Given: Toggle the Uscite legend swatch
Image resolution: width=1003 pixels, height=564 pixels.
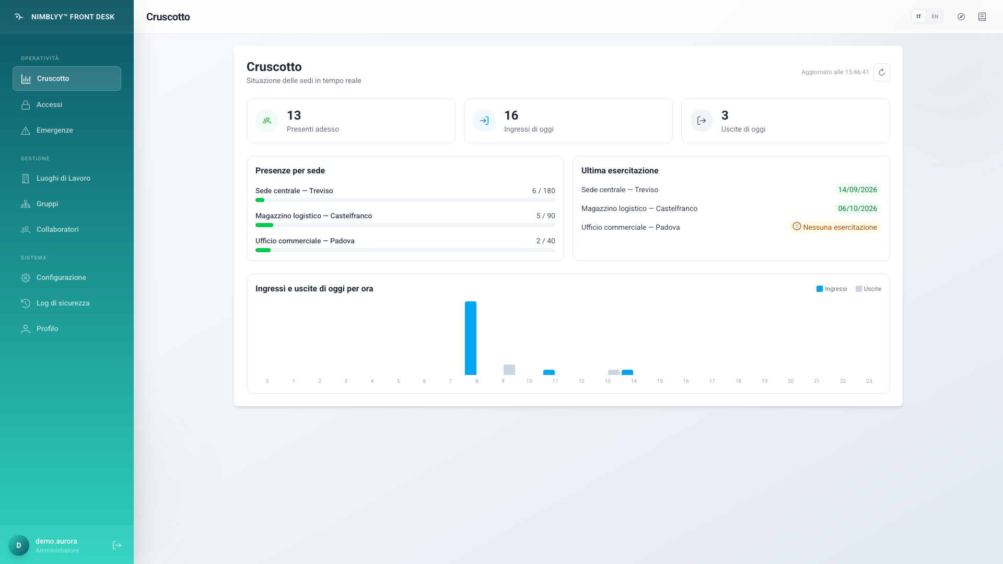Looking at the screenshot, I should (859, 289).
